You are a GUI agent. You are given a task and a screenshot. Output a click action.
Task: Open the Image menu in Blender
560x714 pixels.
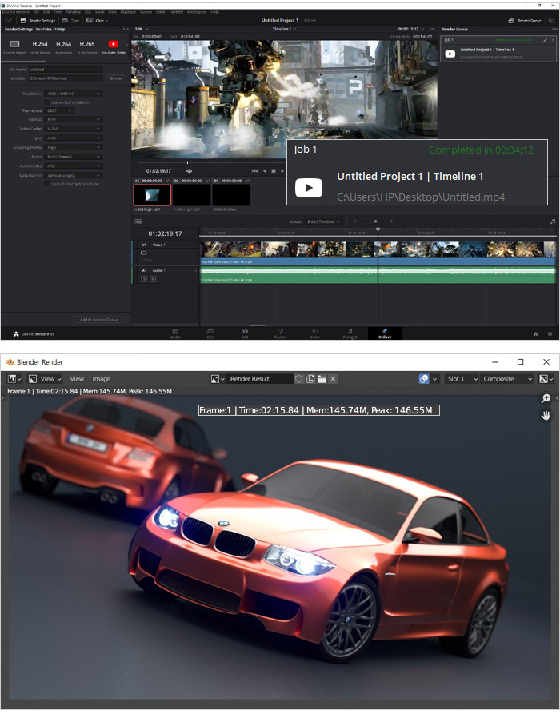pos(102,379)
